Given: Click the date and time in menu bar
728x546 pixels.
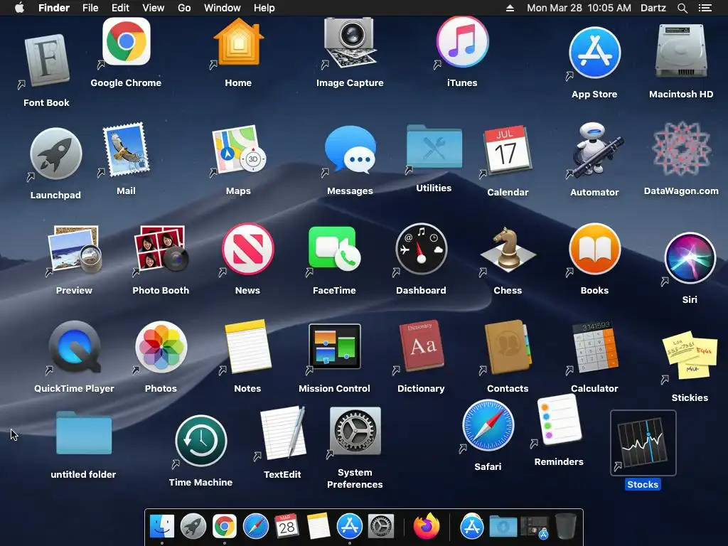Looking at the screenshot, I should pos(579,8).
